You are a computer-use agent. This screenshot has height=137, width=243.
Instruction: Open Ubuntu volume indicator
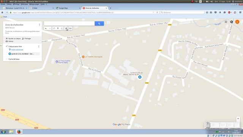212,2
